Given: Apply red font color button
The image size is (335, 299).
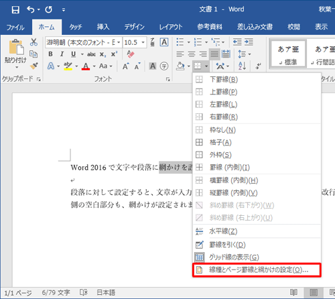Looking at the screenshot, I should coord(86,66).
